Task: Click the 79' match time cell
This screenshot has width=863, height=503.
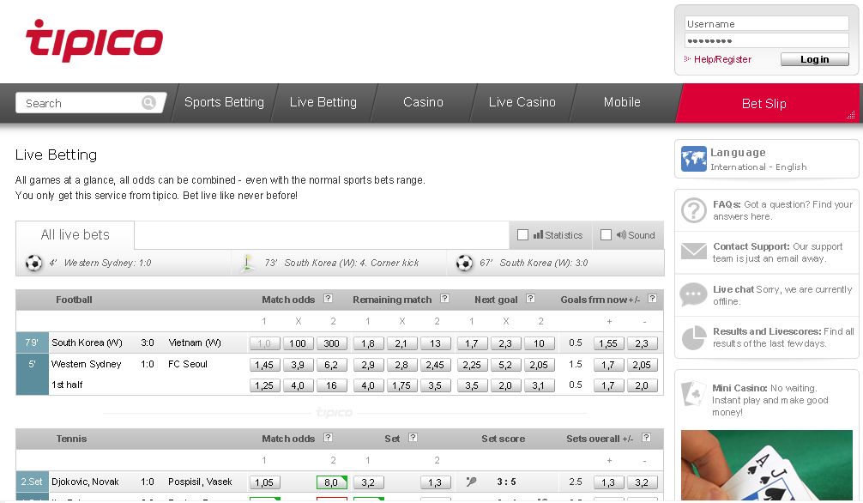Action: (32, 342)
